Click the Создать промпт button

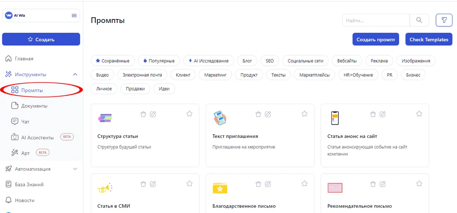376,39
